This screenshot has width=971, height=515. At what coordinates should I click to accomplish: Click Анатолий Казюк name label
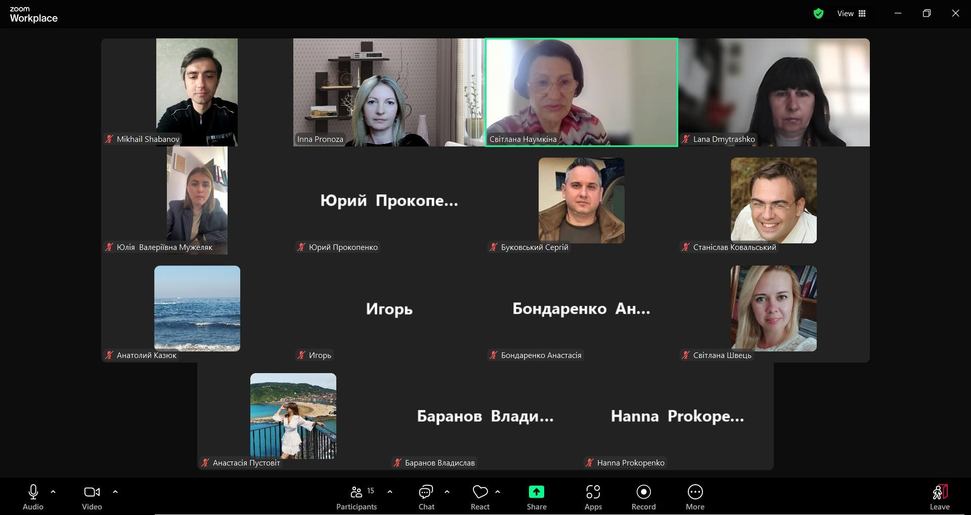click(x=147, y=355)
